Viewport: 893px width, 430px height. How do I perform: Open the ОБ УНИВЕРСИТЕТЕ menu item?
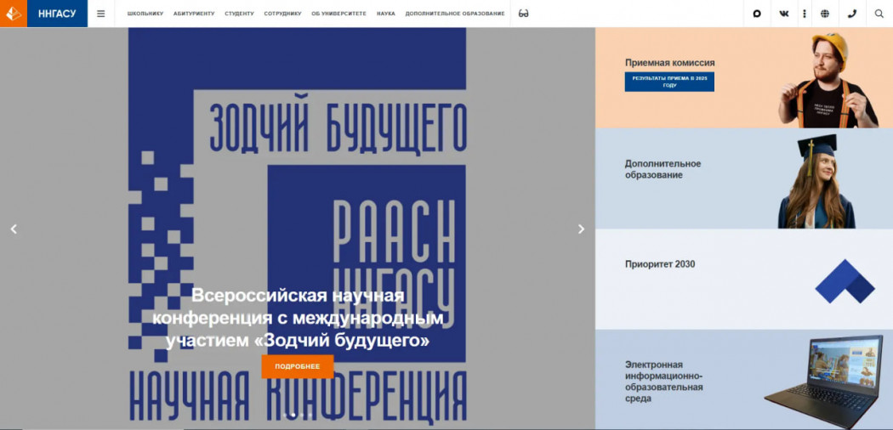(x=338, y=14)
